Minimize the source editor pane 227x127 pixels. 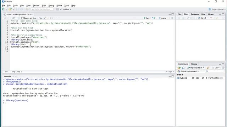[170, 14]
